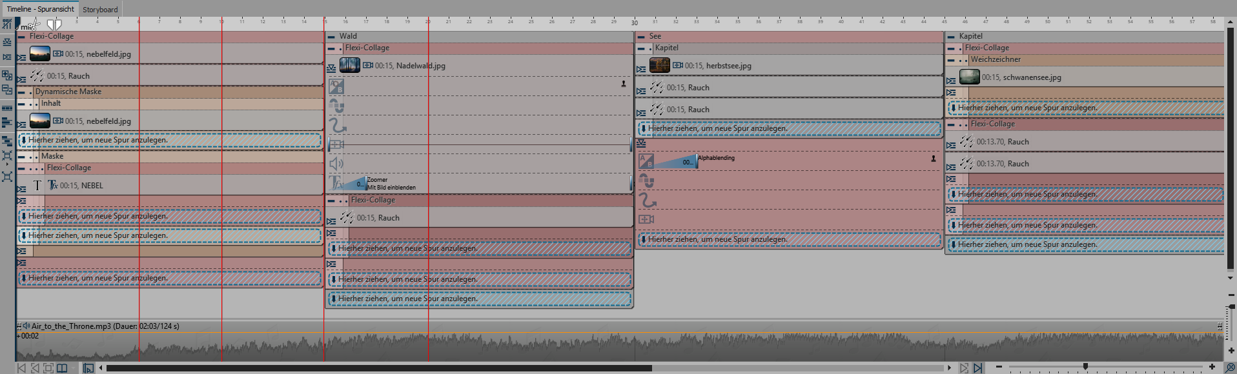The height and width of the screenshot is (374, 1237).
Task: Click the pin marker on Alphablending track
Action: point(934,159)
